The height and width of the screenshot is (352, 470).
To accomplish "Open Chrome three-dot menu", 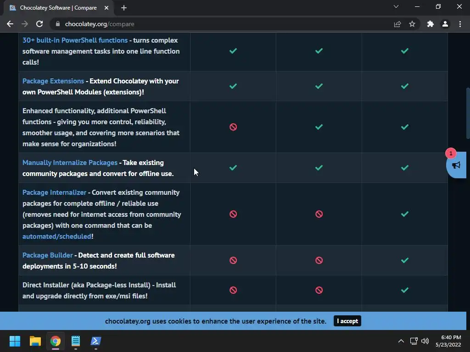I will pos(460,24).
